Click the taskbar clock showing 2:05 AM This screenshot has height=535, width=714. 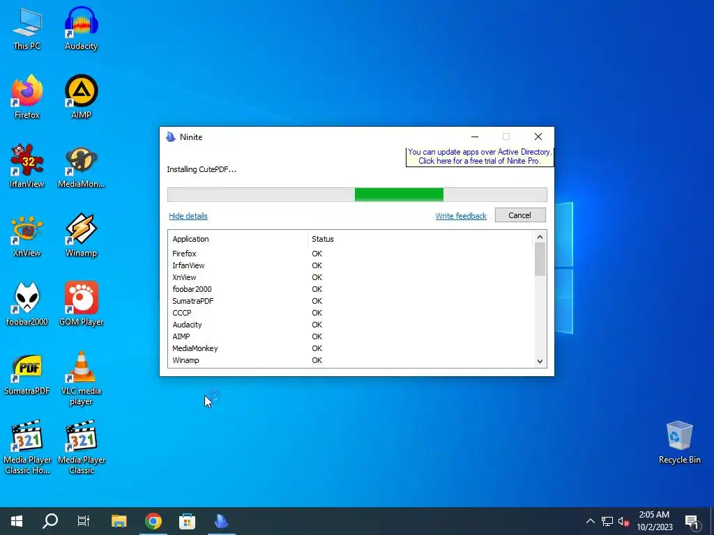coord(654,521)
